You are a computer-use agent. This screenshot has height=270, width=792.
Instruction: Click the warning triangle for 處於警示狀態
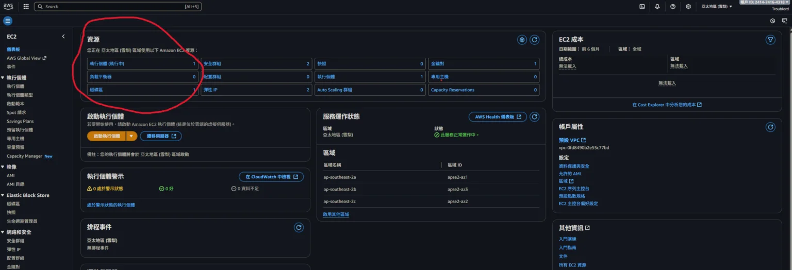point(90,189)
